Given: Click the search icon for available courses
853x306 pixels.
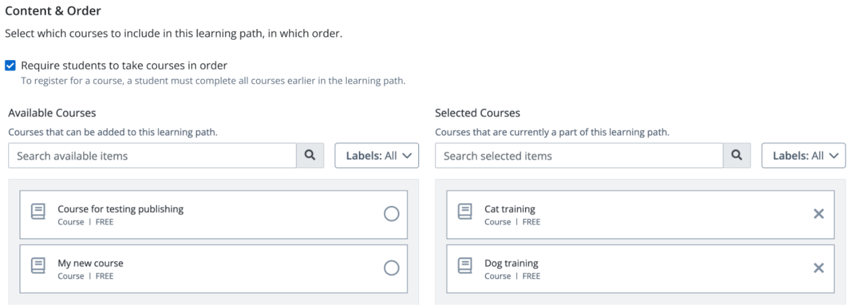Looking at the screenshot, I should tap(310, 156).
